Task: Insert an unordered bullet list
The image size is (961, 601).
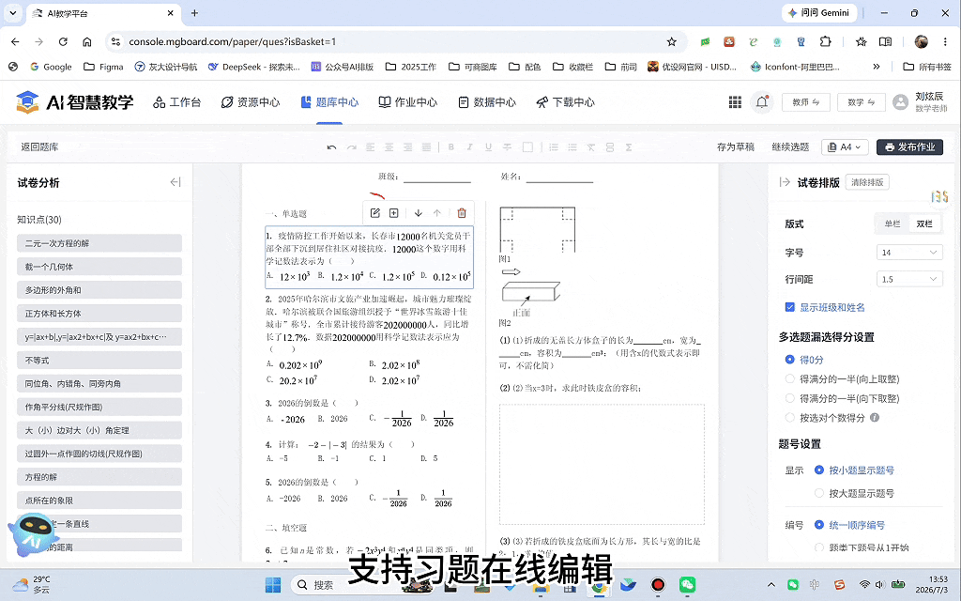Action: (x=572, y=147)
